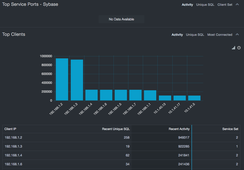The width and height of the screenshot is (244, 170).
Task: Select Client Set tab in Sybase panel
Action: (x=225, y=5)
